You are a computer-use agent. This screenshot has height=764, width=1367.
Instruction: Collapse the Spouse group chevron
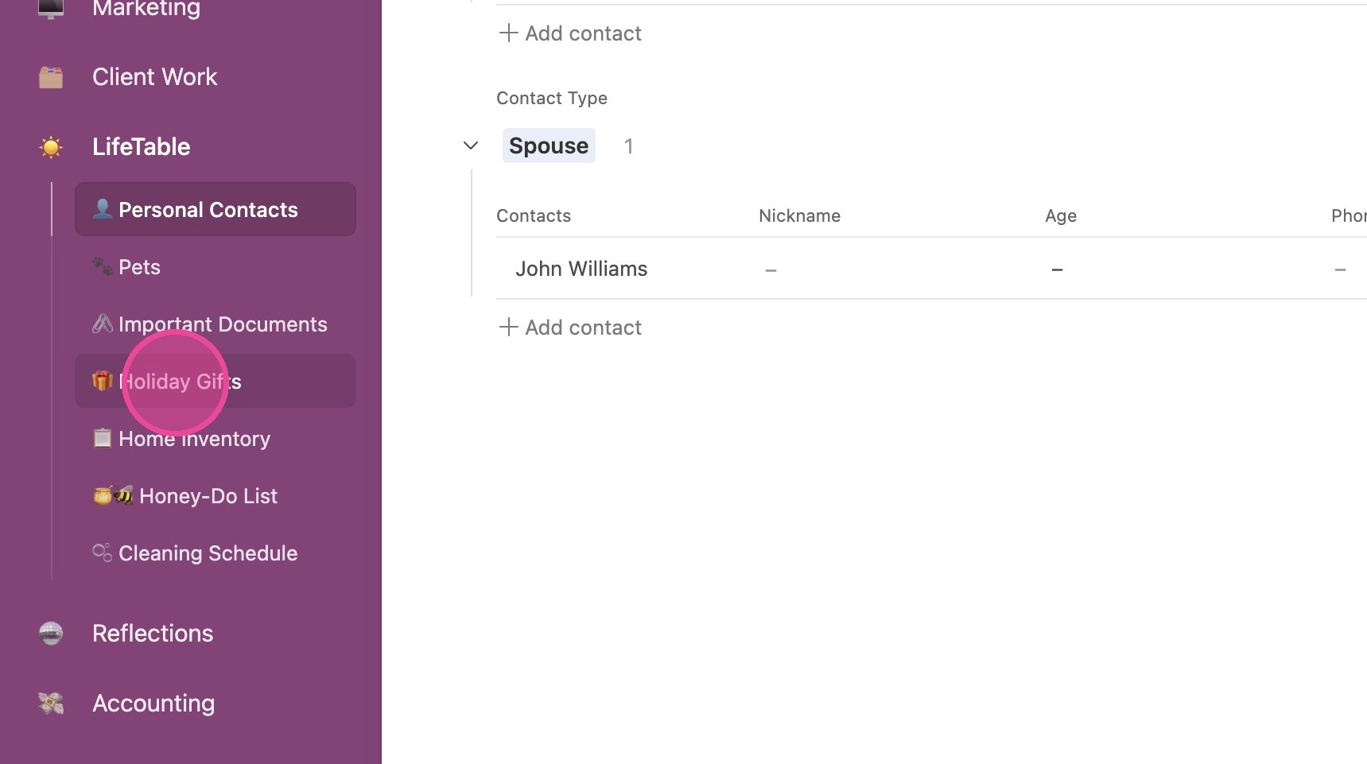point(471,145)
